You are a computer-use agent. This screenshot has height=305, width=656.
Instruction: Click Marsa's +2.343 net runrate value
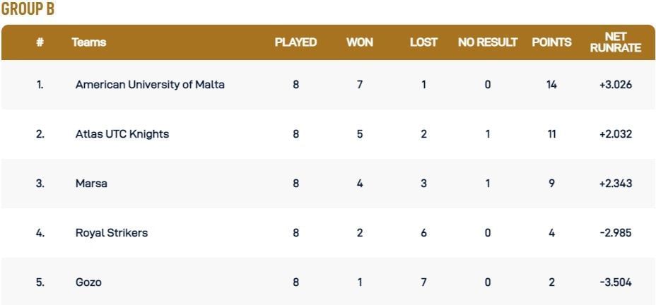616,184
